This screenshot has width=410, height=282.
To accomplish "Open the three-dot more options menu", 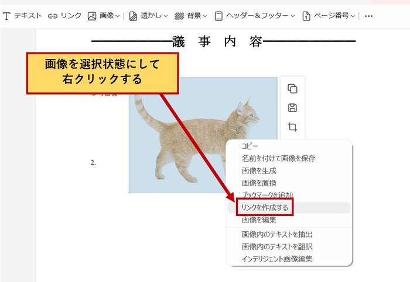I will click(368, 16).
